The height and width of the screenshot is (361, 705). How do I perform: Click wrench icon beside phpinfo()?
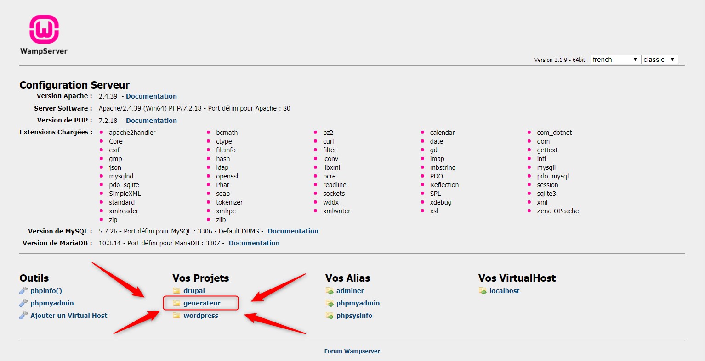23,291
